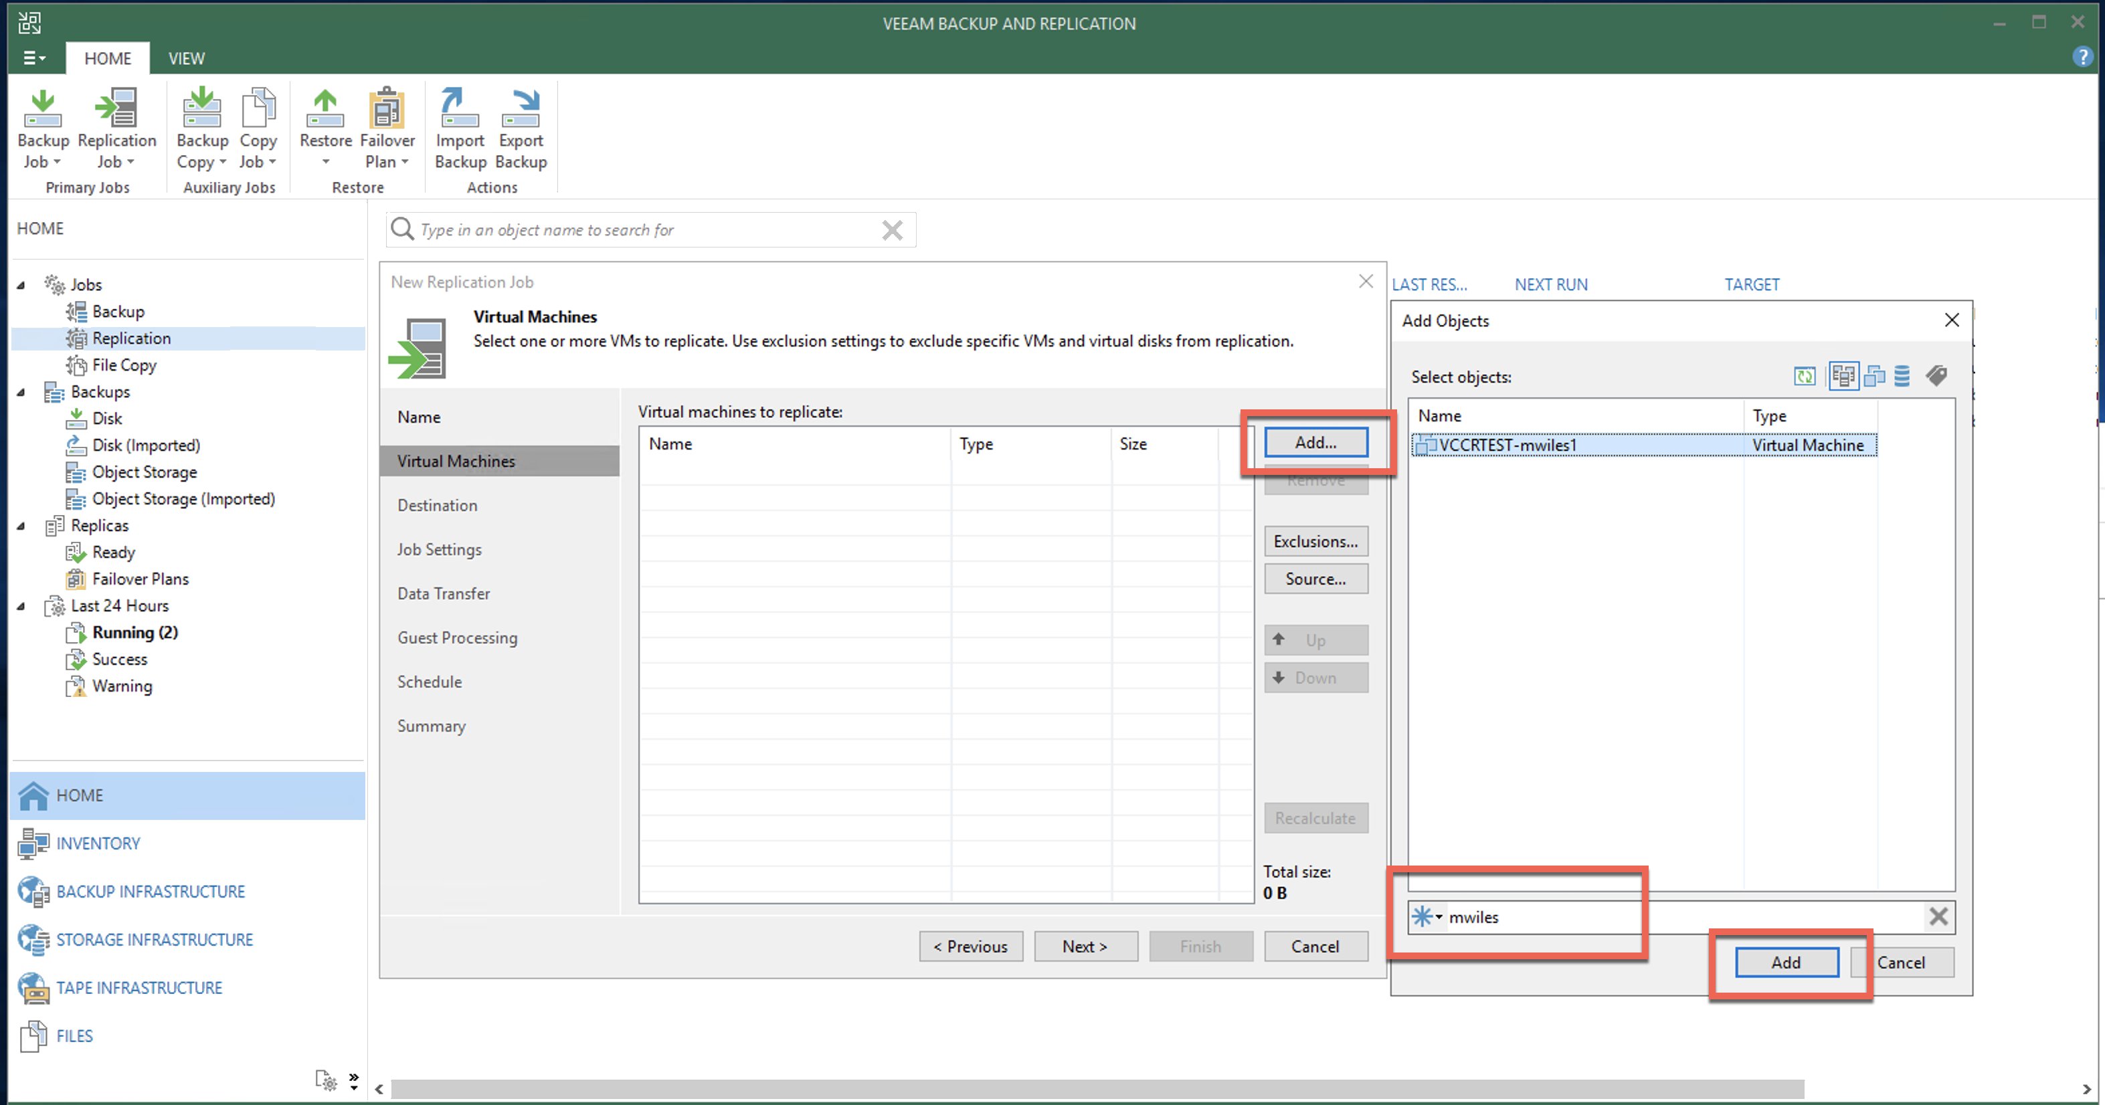Clear the mwiles search filter X
Screen dimensions: 2105x1105
tap(1938, 916)
